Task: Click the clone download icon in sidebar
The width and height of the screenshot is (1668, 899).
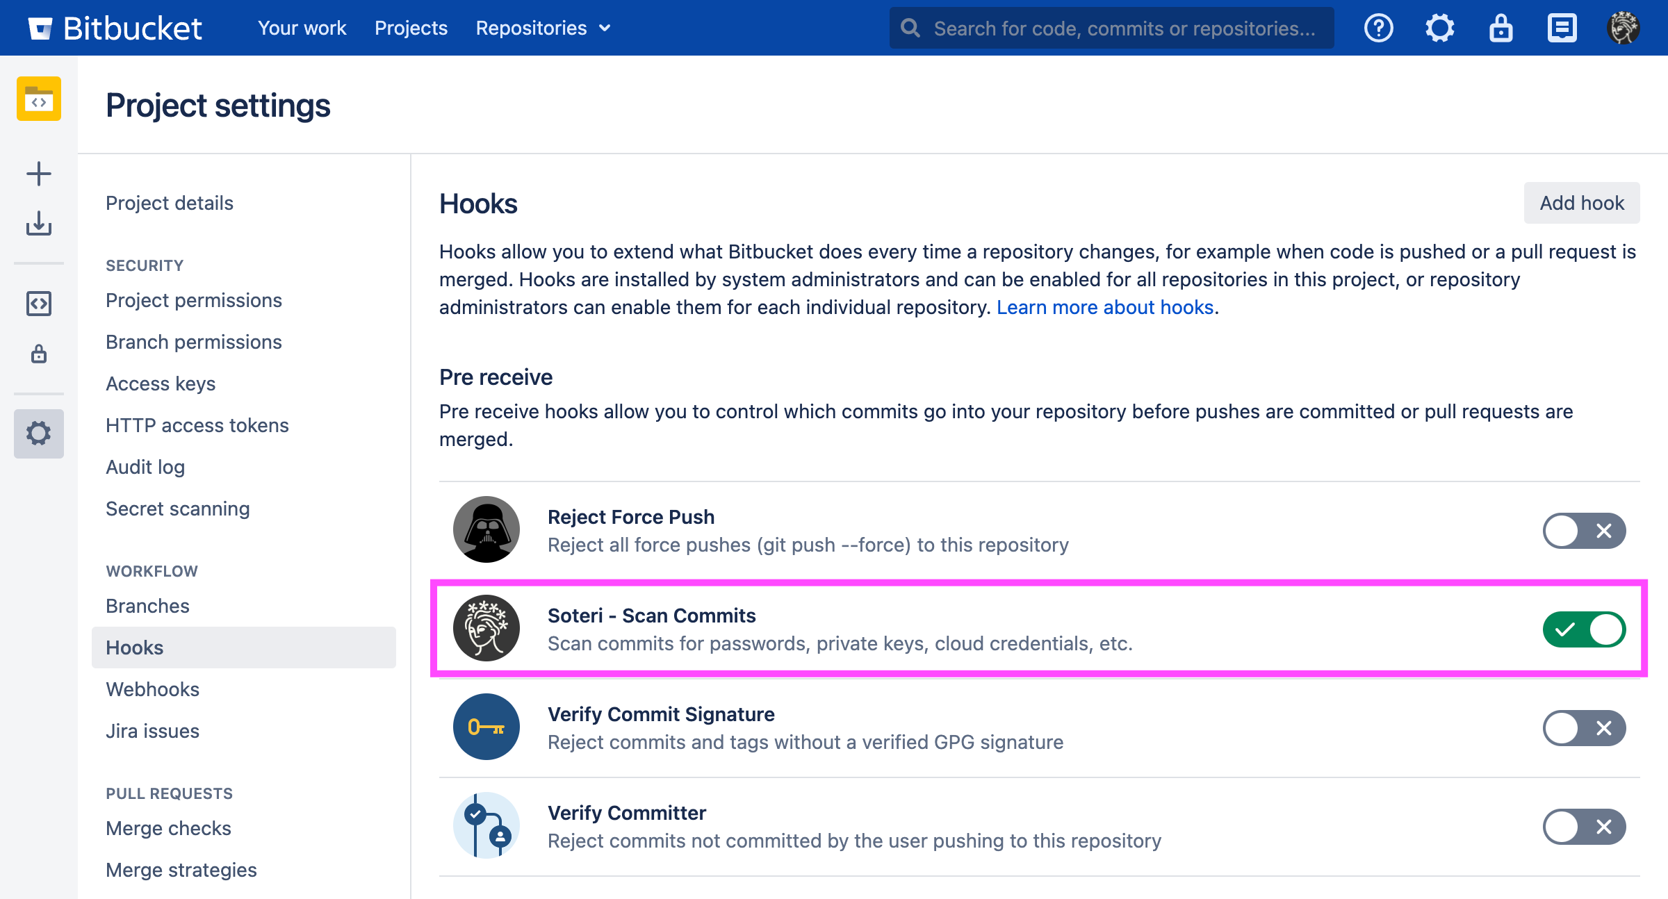Action: (39, 224)
